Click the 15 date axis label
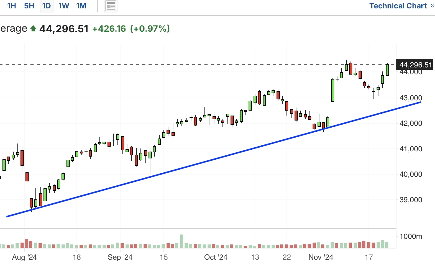The width and height of the screenshot is (435, 269). (x=164, y=258)
